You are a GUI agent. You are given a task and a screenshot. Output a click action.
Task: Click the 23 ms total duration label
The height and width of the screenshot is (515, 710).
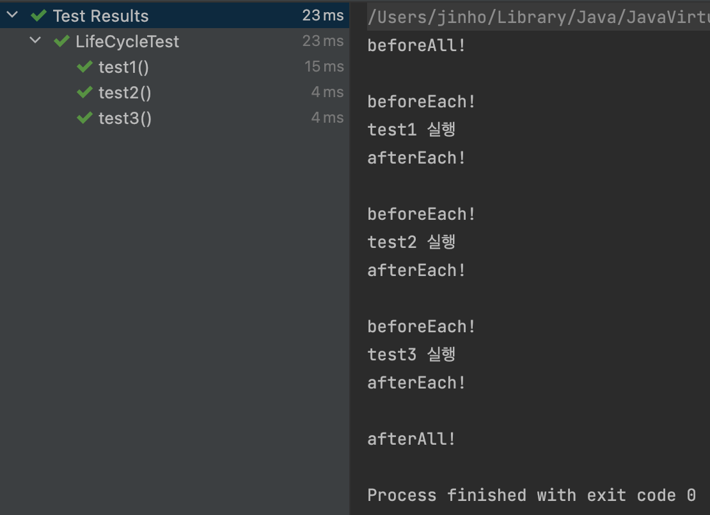[323, 15]
